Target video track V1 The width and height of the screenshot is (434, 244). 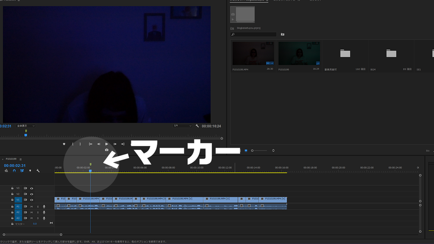18,200
